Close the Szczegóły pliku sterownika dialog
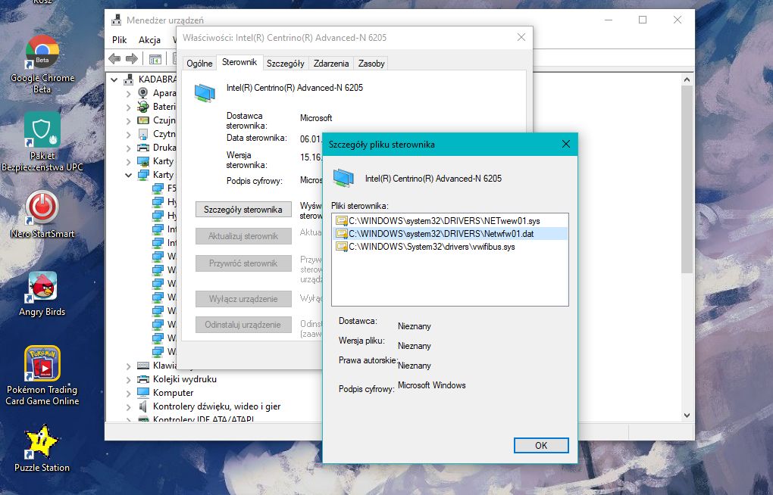The height and width of the screenshot is (495, 773). (x=565, y=144)
